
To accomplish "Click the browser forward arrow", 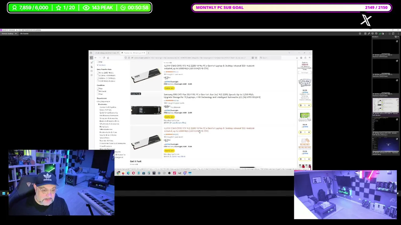I will click(100, 58).
